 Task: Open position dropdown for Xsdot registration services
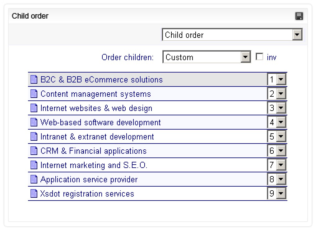(281, 193)
